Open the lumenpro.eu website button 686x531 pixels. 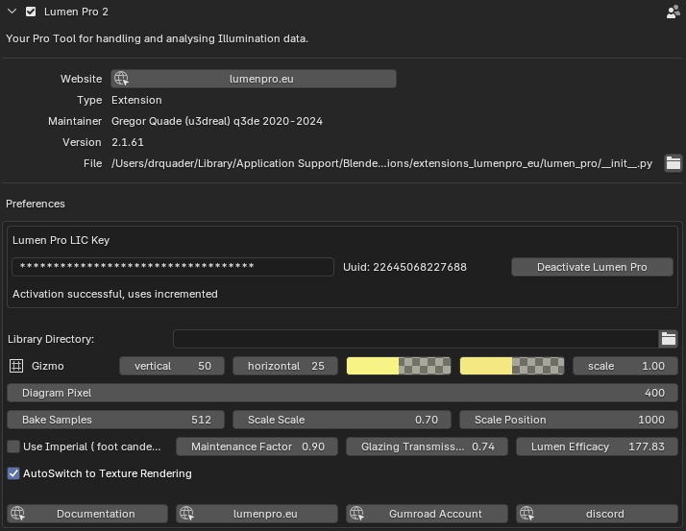coord(254,79)
